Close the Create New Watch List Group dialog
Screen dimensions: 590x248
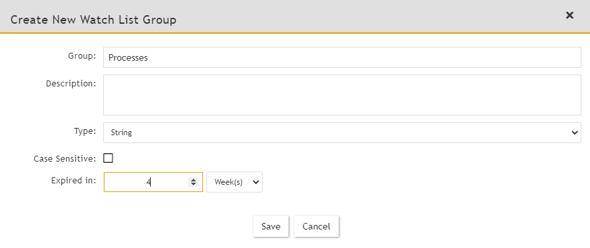[x=569, y=15]
